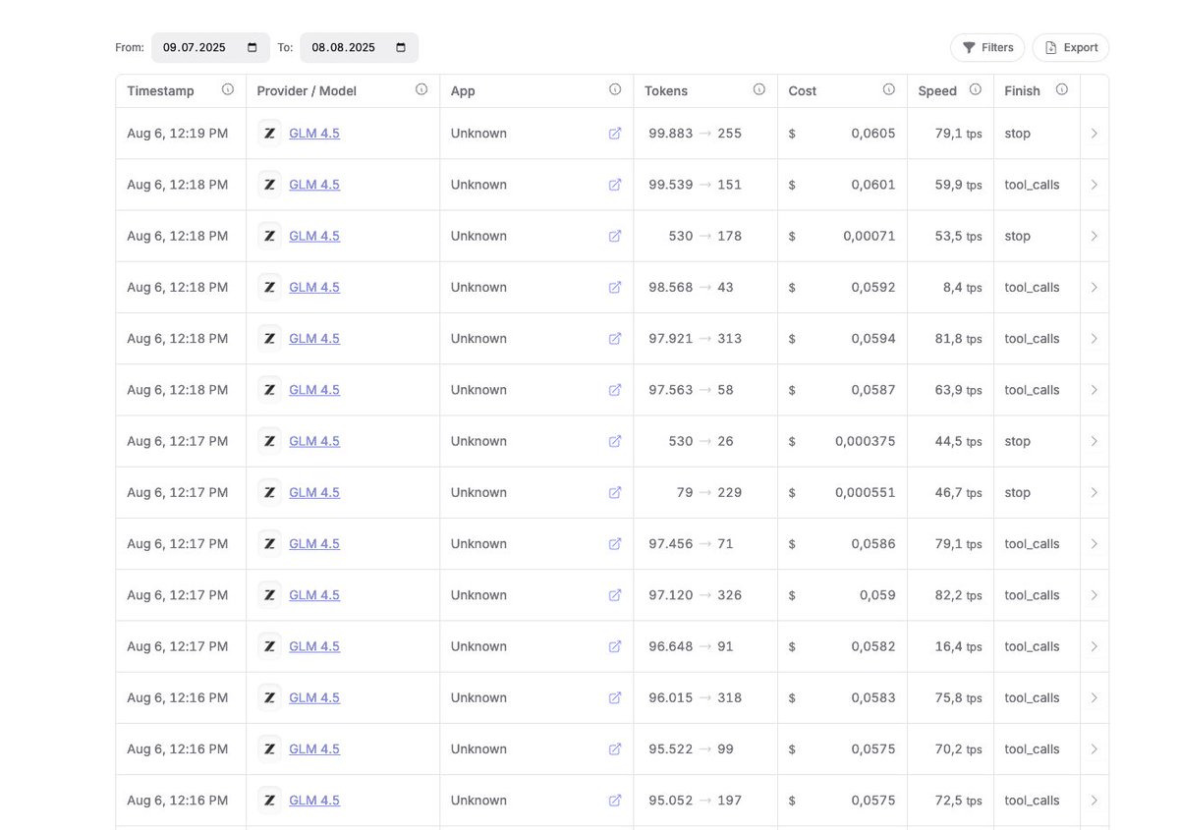Open external link icon for the 99.539 tokens row

click(615, 185)
